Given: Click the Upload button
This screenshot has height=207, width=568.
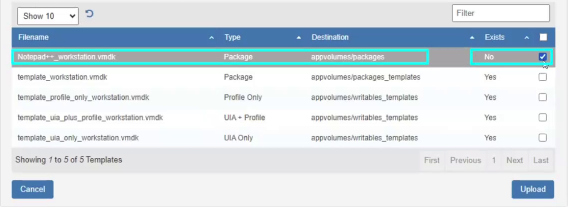Looking at the screenshot, I should coord(533,189).
